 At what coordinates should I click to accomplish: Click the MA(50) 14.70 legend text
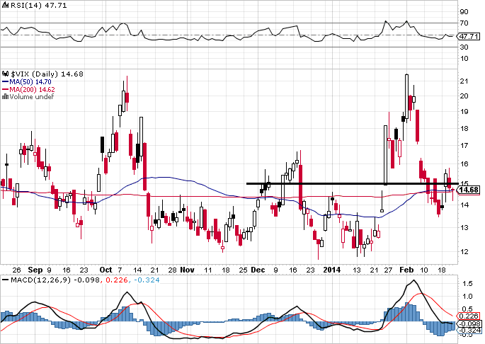30,82
